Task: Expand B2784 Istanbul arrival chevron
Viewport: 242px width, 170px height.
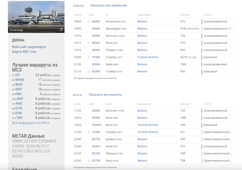Action: (89, 72)
